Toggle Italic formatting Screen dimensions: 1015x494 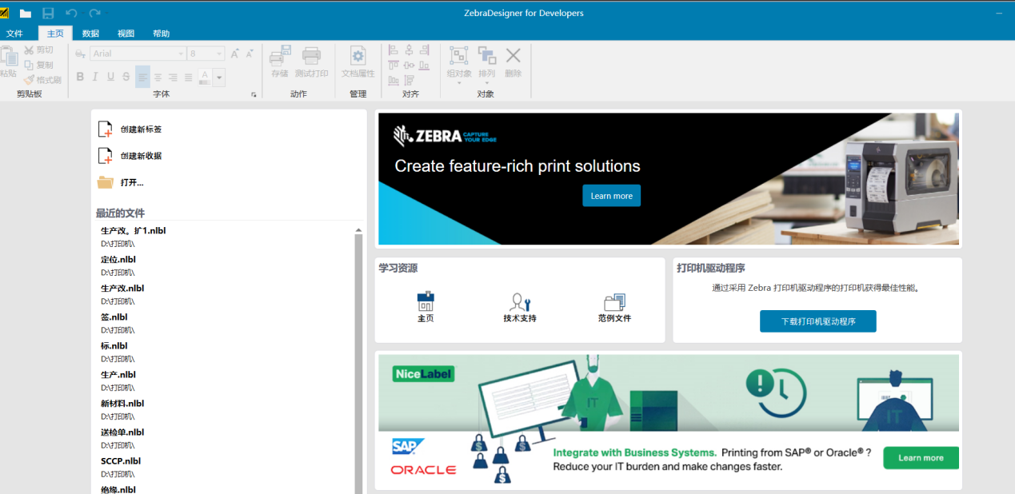(95, 77)
